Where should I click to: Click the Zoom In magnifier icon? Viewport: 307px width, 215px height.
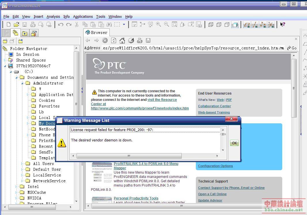[158, 24]
